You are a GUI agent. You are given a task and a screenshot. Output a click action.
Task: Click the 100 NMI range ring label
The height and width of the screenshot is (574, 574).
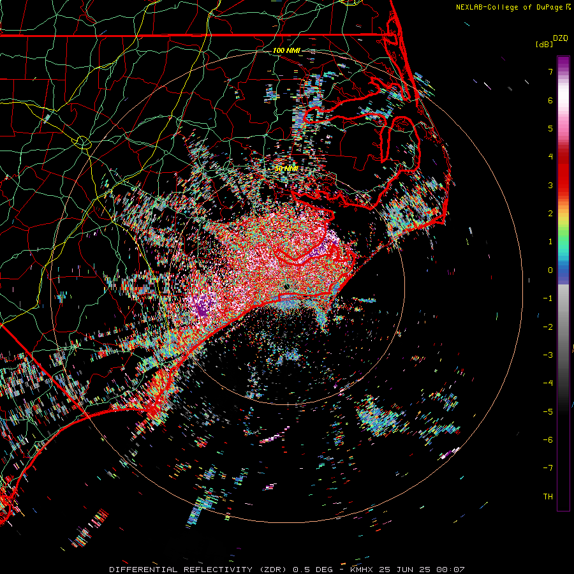tap(286, 50)
